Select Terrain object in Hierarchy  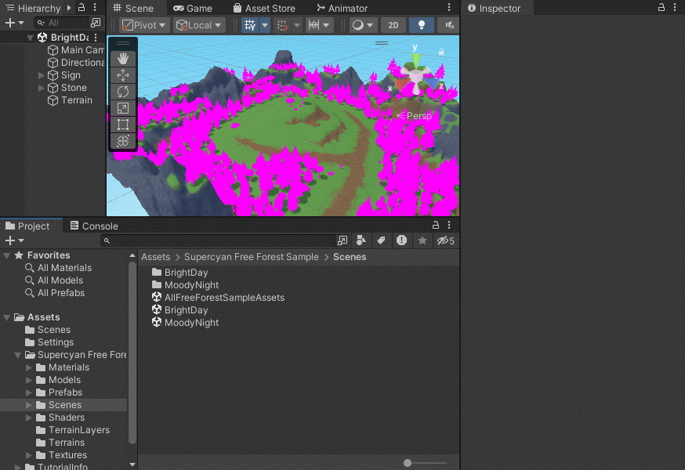pyautogui.click(x=70, y=100)
